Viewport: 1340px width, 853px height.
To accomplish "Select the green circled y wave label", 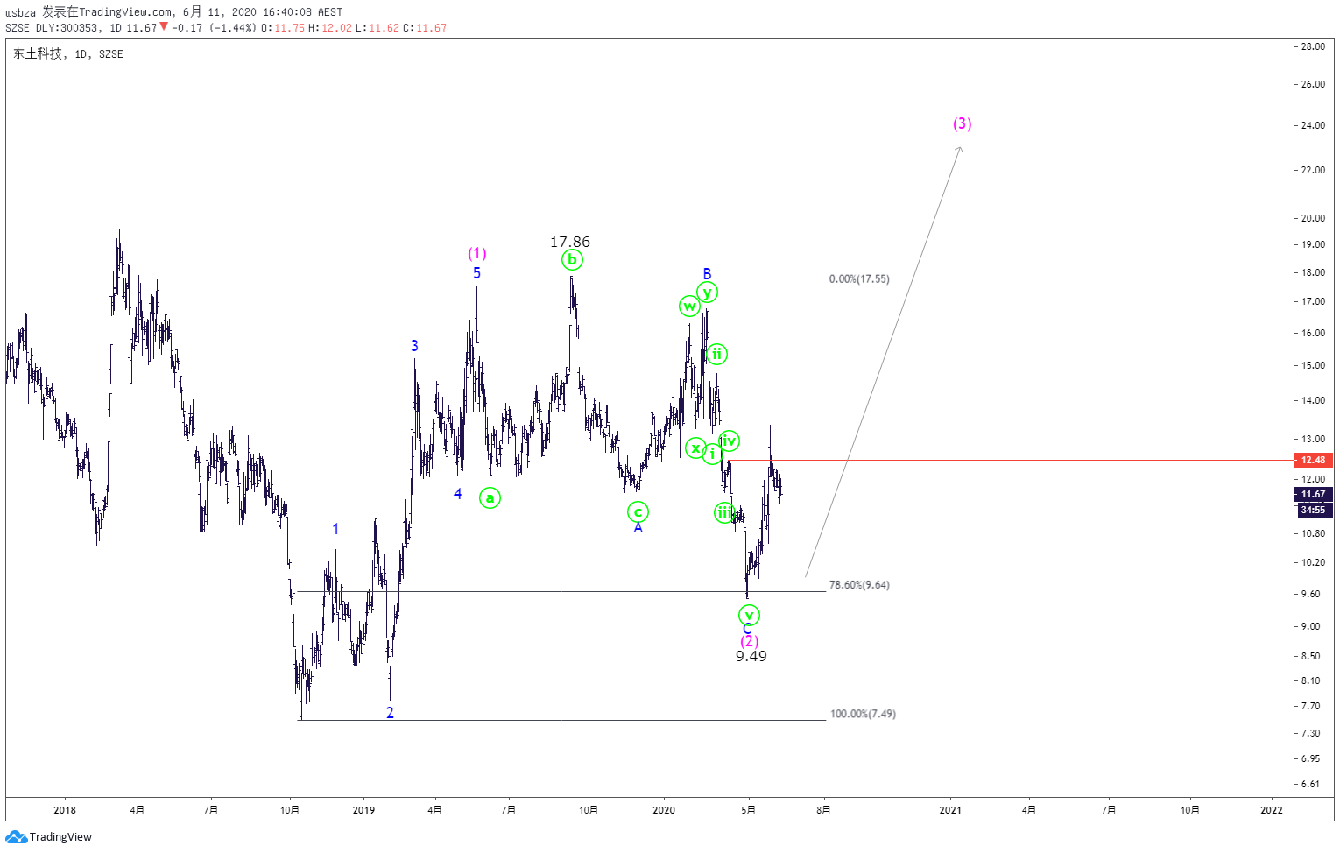I will 707,292.
